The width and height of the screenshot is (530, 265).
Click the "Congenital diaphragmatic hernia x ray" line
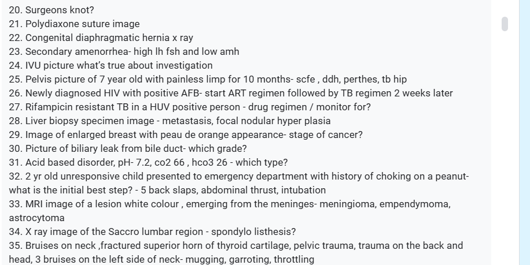tap(101, 38)
